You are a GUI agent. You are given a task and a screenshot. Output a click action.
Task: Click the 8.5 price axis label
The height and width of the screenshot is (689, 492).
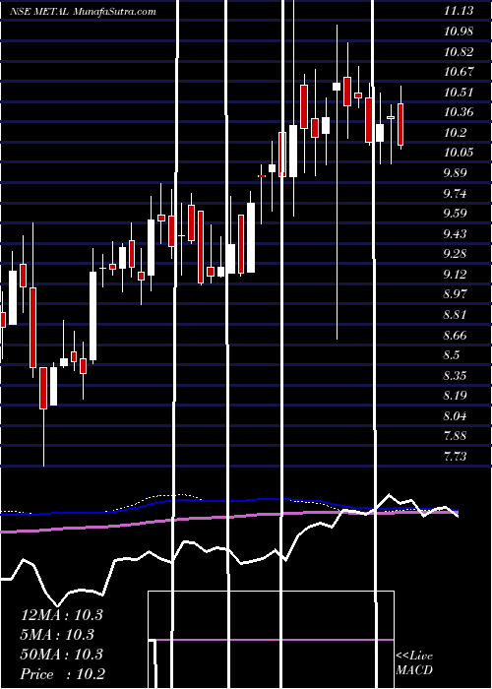click(453, 355)
